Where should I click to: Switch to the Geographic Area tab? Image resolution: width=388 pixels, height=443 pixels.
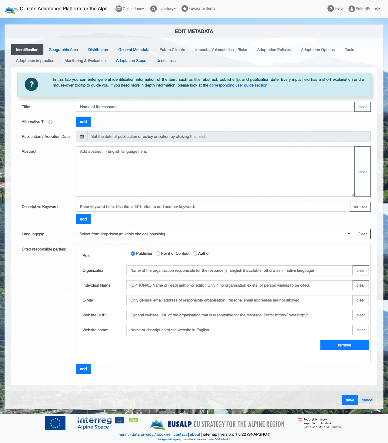click(63, 49)
